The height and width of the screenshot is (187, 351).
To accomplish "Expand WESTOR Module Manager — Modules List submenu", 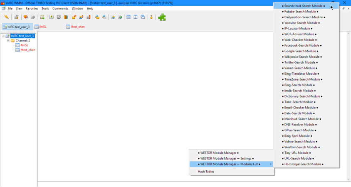I will click(x=232, y=164).
